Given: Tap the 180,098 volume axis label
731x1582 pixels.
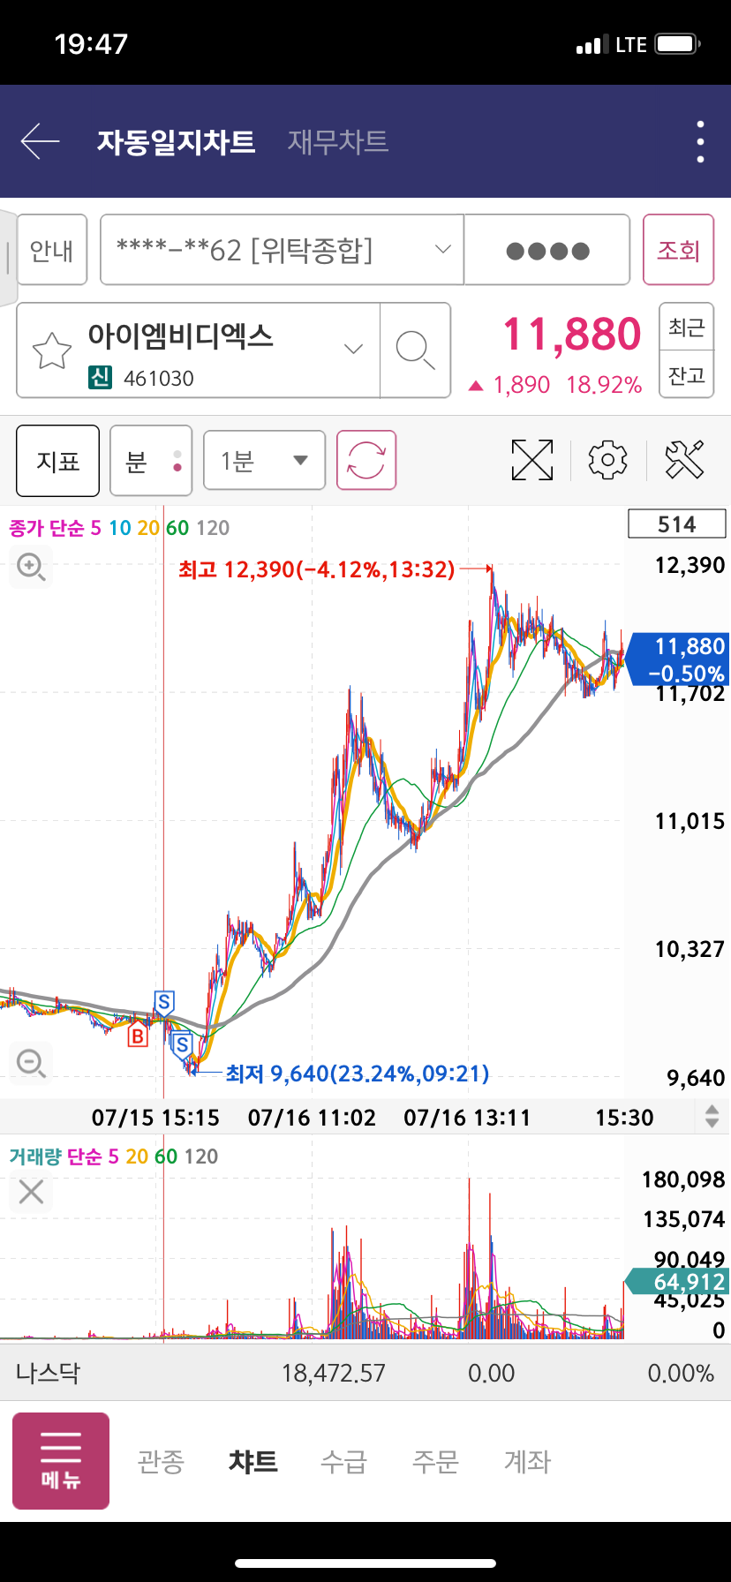Looking at the screenshot, I should click(x=682, y=1179).
